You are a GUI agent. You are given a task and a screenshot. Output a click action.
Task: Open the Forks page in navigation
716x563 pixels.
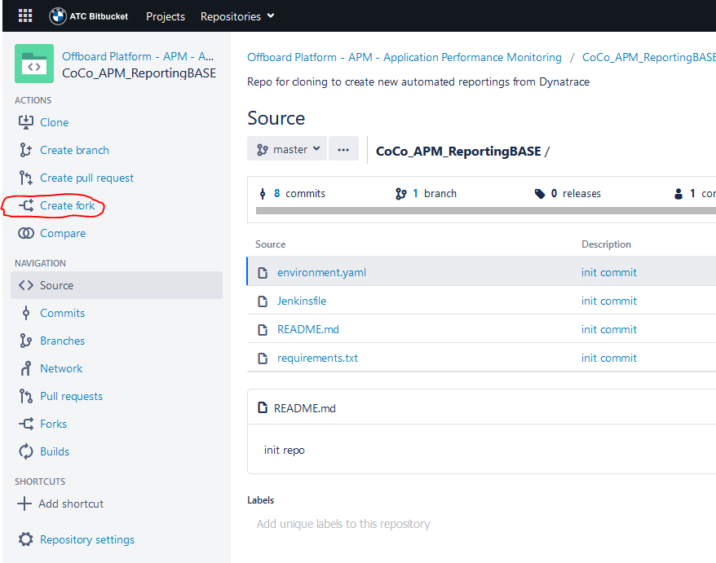tap(53, 424)
